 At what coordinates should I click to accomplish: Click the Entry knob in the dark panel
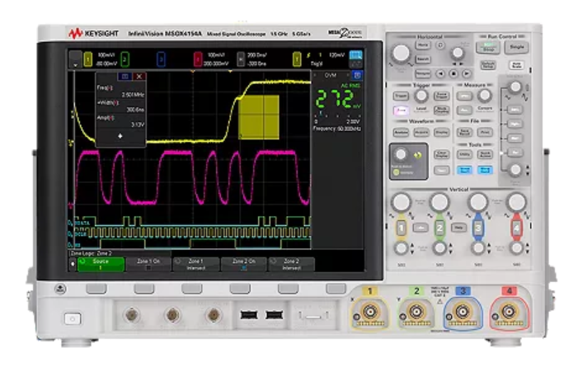[x=401, y=154]
